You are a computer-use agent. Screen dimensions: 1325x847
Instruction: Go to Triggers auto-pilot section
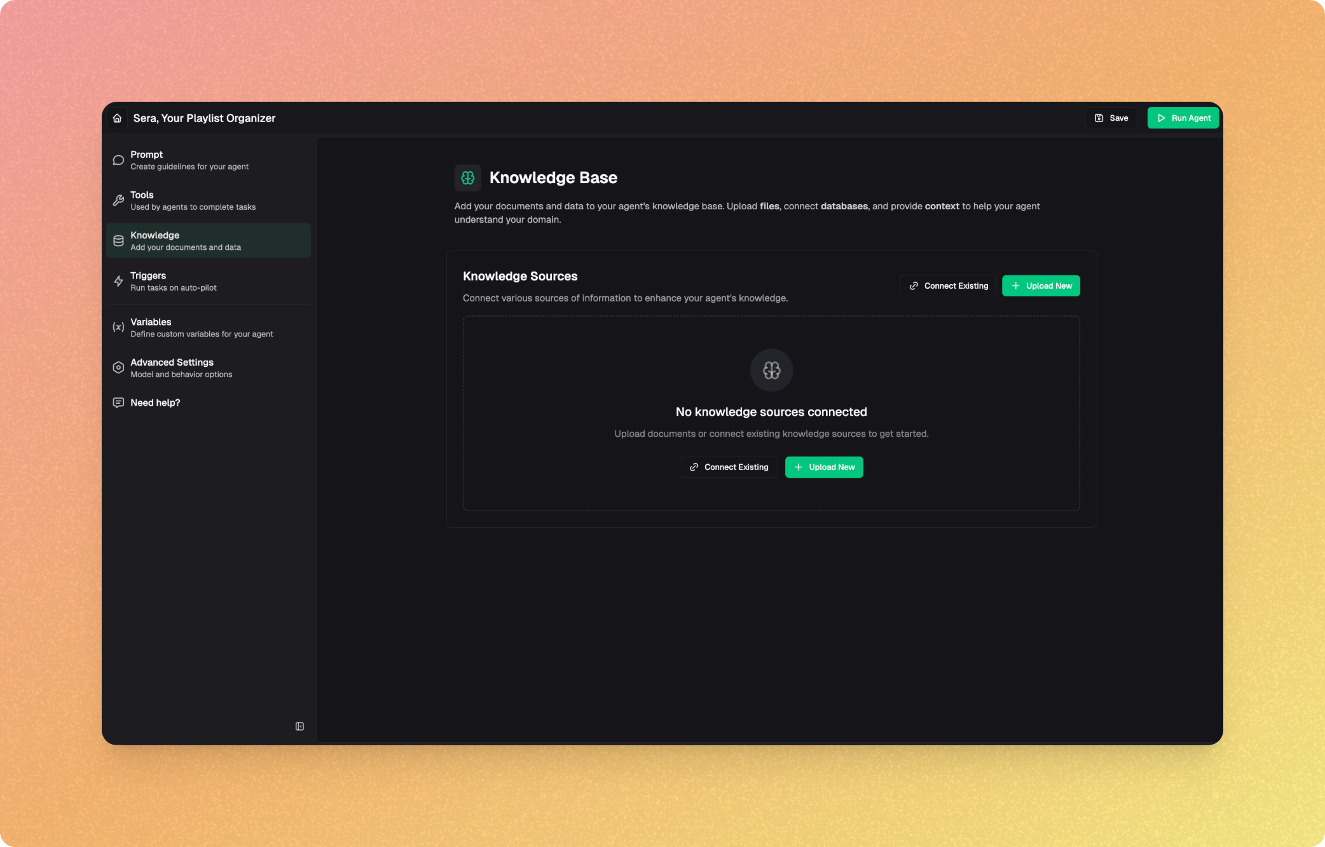[x=174, y=281]
